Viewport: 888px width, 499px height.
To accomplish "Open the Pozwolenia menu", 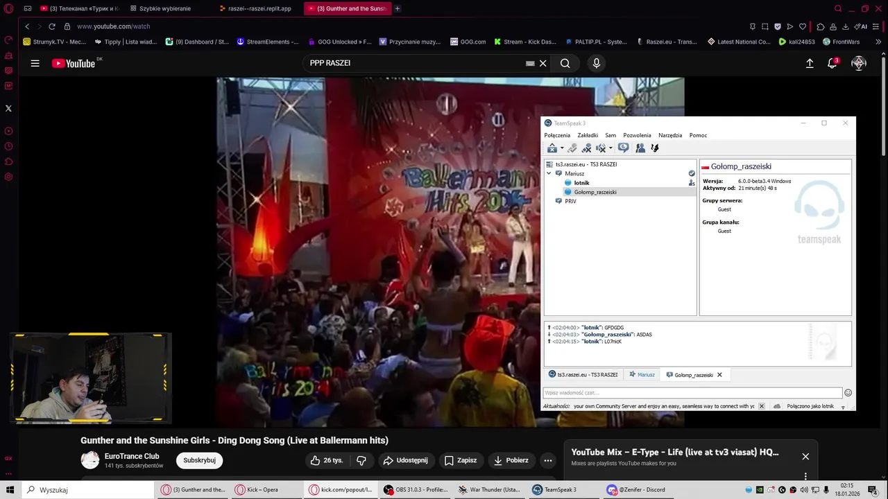I will tap(637, 135).
